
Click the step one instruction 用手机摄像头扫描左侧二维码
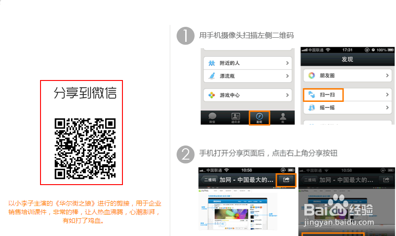click(246, 35)
